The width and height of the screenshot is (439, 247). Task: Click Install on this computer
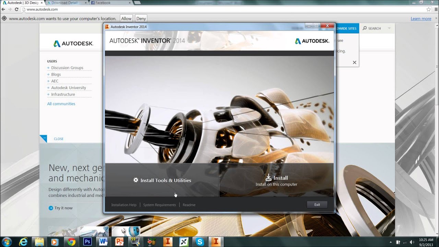(x=276, y=180)
